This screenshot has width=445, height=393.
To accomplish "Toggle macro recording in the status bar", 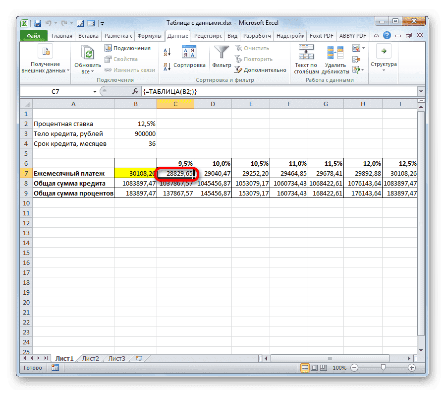I will 55,368.
